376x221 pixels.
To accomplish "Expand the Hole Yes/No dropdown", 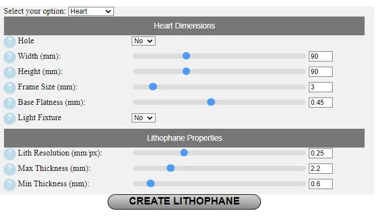I will [x=144, y=41].
